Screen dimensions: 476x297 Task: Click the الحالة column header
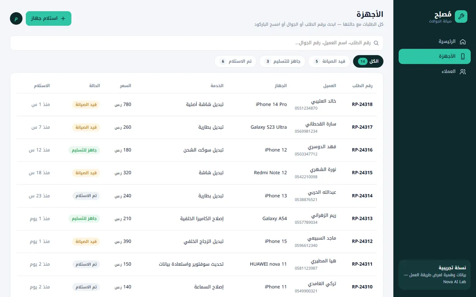[x=94, y=86]
